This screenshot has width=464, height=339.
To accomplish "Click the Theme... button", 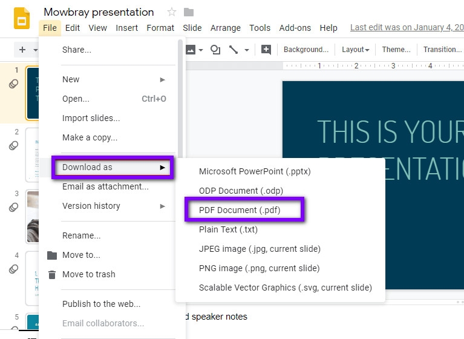I will click(x=396, y=50).
